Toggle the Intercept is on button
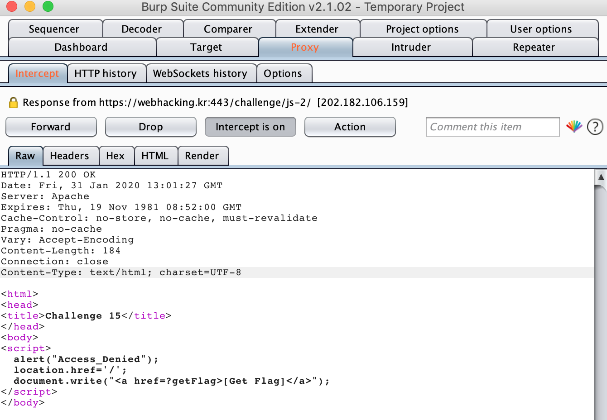This screenshot has width=607, height=420. (x=251, y=127)
